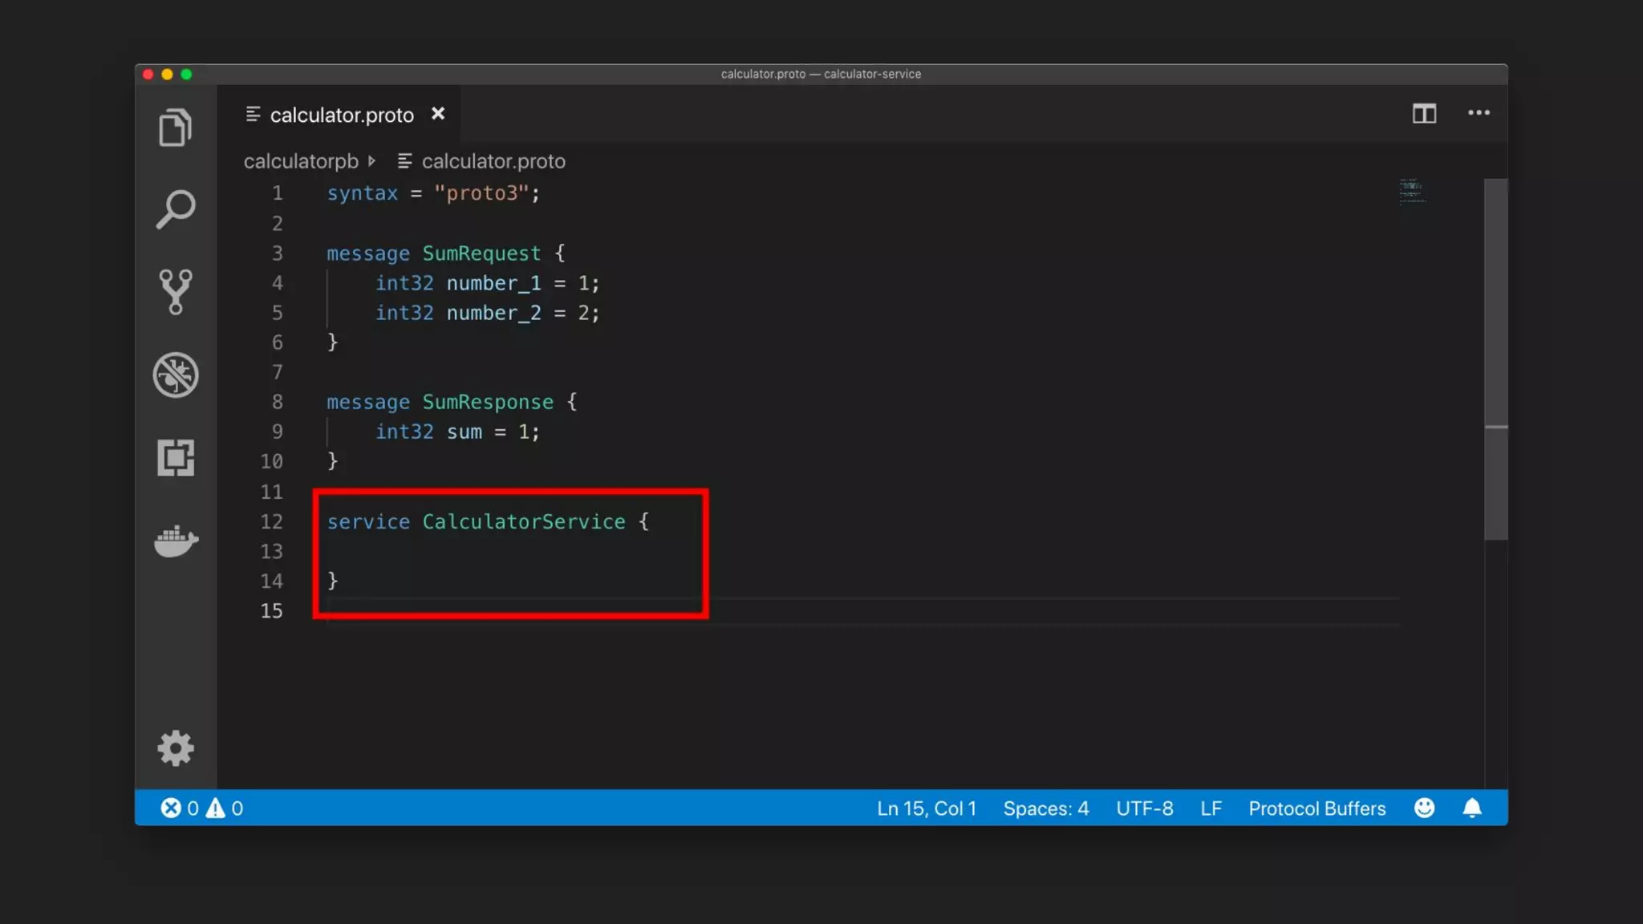Open the Docker panel icon
Image resolution: width=1643 pixels, height=924 pixels.
coord(175,541)
